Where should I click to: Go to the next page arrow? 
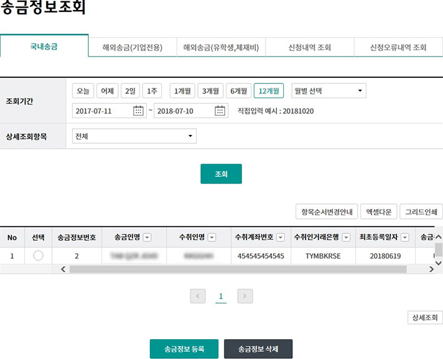tap(245, 296)
